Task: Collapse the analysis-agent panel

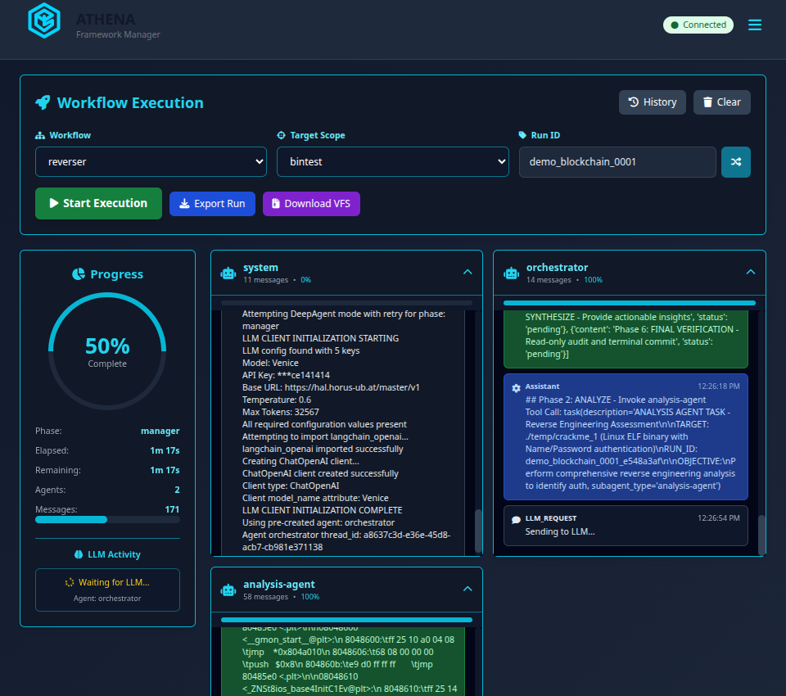Action: pos(468,589)
